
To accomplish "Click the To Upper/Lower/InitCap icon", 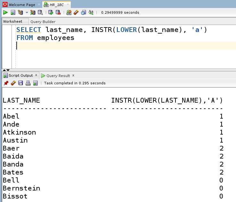I will tap(91, 12).
